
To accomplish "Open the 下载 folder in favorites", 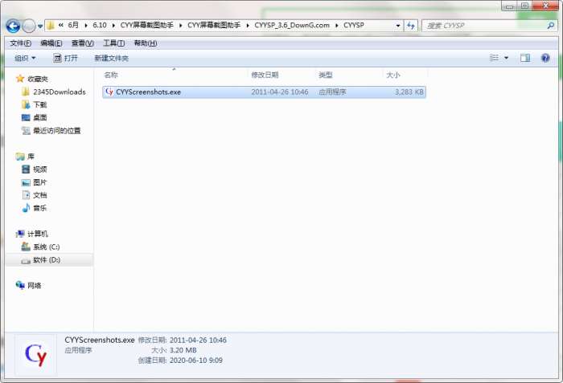I will [35, 104].
